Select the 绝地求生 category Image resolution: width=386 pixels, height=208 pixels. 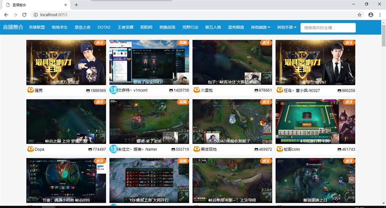click(x=60, y=27)
